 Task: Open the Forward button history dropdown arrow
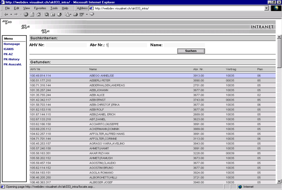tap(21, 14)
